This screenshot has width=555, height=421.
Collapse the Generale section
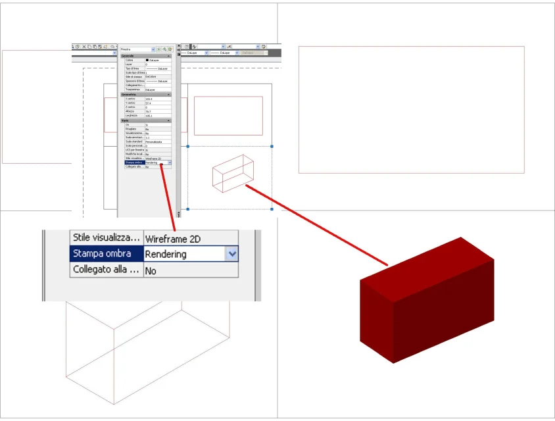[168, 56]
